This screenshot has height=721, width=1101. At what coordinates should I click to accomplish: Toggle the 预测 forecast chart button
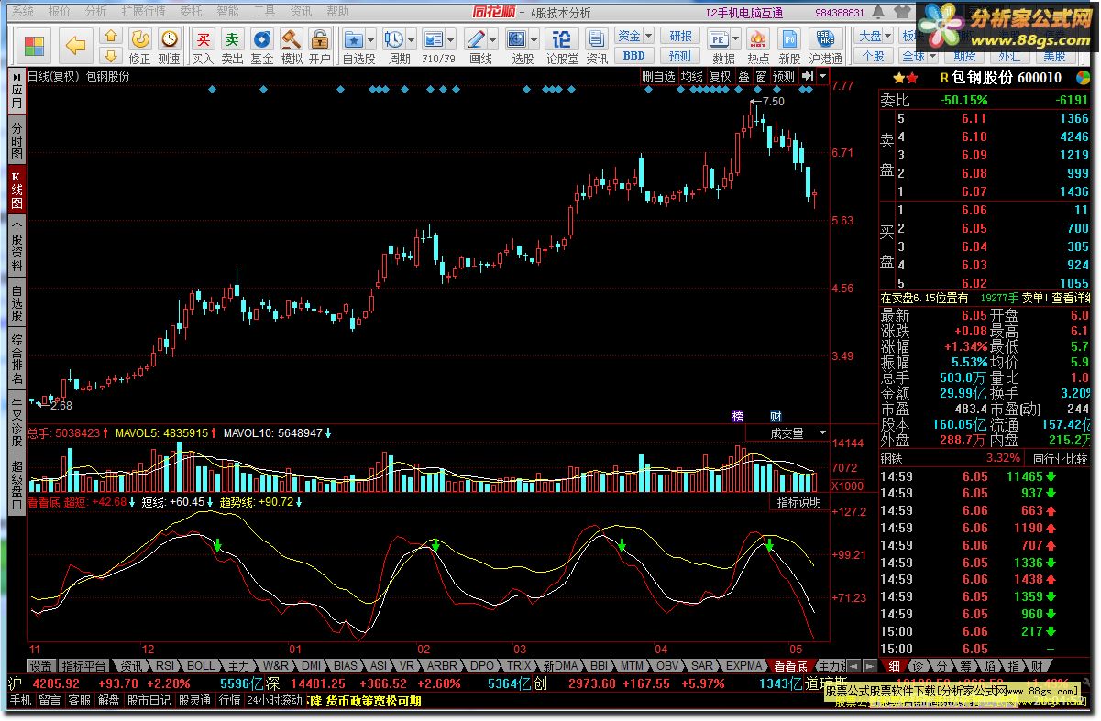[784, 77]
